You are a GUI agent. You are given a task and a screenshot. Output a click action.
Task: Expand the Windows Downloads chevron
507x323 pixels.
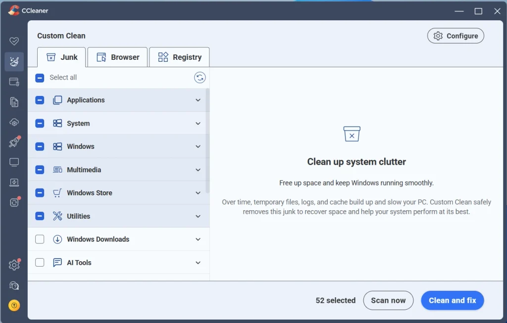(x=198, y=239)
